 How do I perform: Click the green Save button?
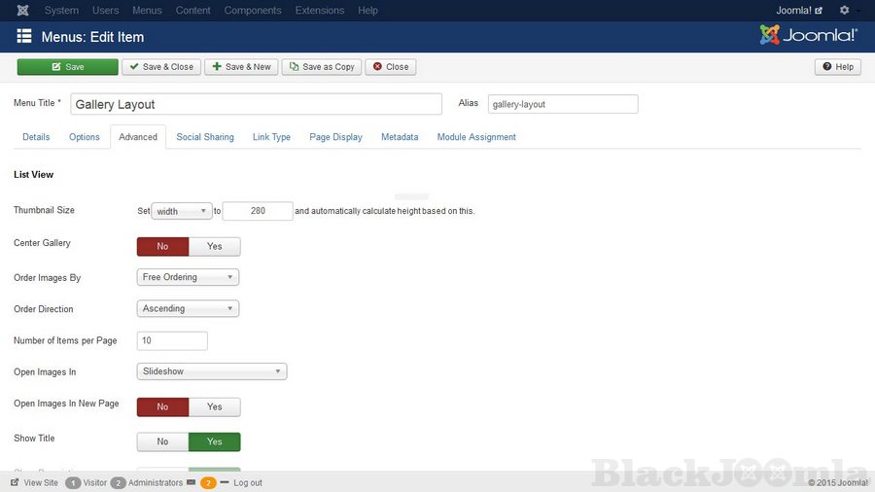coord(67,67)
